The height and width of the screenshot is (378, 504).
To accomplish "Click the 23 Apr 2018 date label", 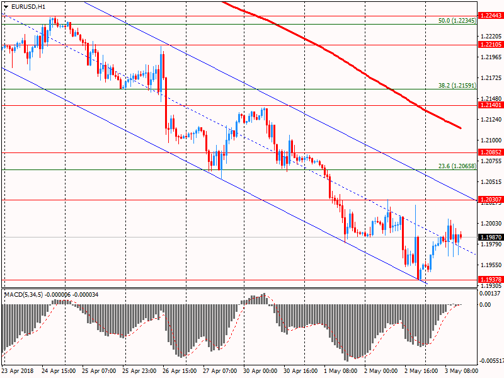I will click(x=18, y=371).
